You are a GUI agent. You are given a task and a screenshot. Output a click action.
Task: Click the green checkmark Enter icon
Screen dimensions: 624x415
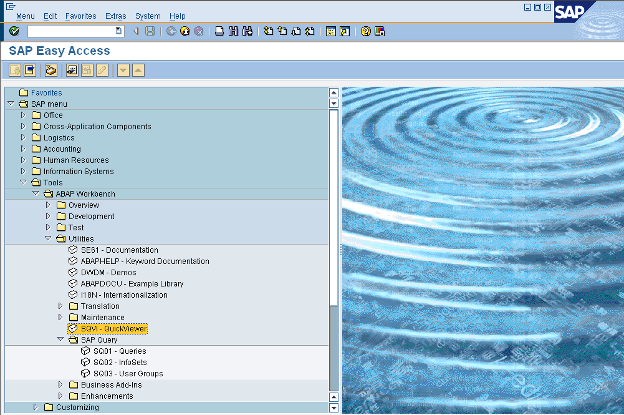coord(14,31)
